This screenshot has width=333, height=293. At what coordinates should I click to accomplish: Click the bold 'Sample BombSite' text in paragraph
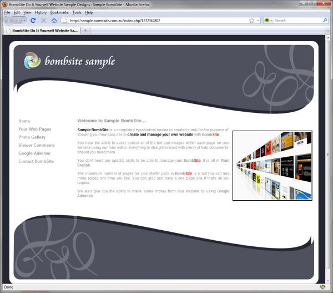[93, 130]
